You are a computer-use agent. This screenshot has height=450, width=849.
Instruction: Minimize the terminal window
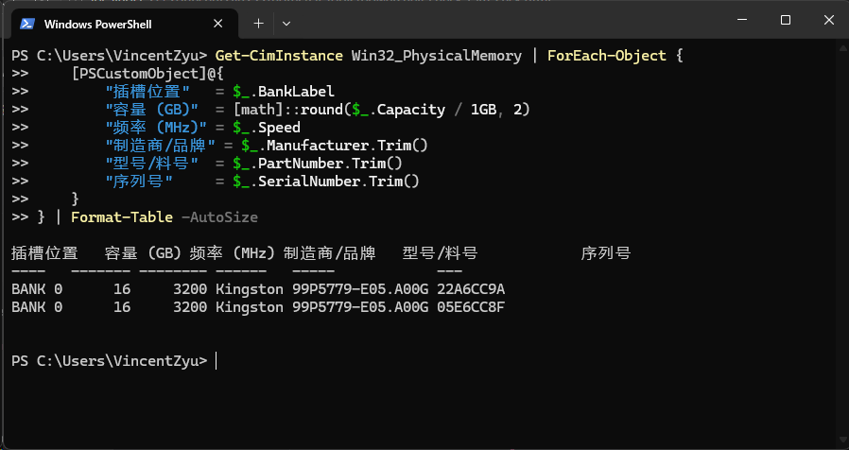click(x=742, y=20)
